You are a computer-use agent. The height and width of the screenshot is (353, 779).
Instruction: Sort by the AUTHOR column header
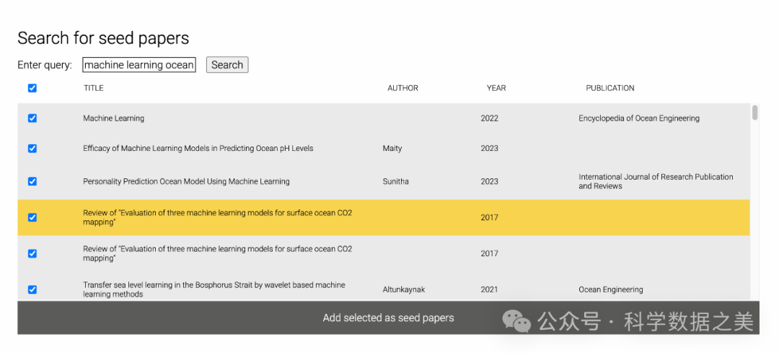402,88
